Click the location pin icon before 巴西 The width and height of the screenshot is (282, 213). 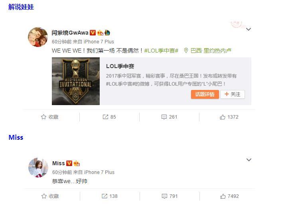pos(186,51)
